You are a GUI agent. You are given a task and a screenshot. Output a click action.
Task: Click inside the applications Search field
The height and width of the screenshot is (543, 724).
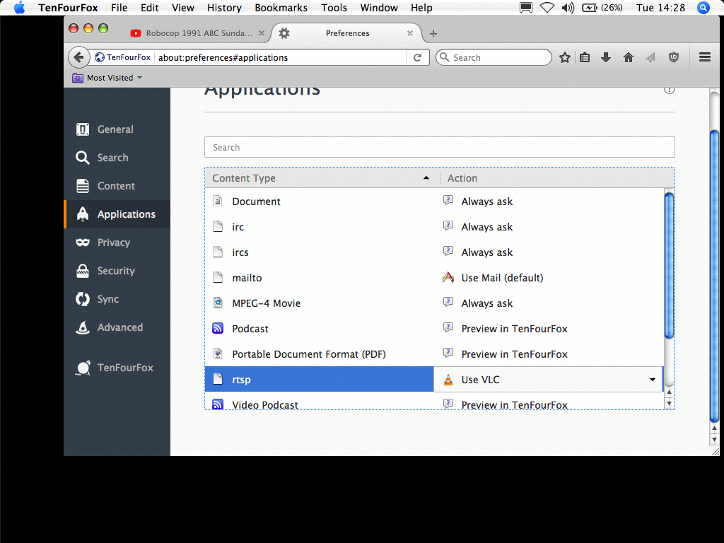[x=440, y=147]
